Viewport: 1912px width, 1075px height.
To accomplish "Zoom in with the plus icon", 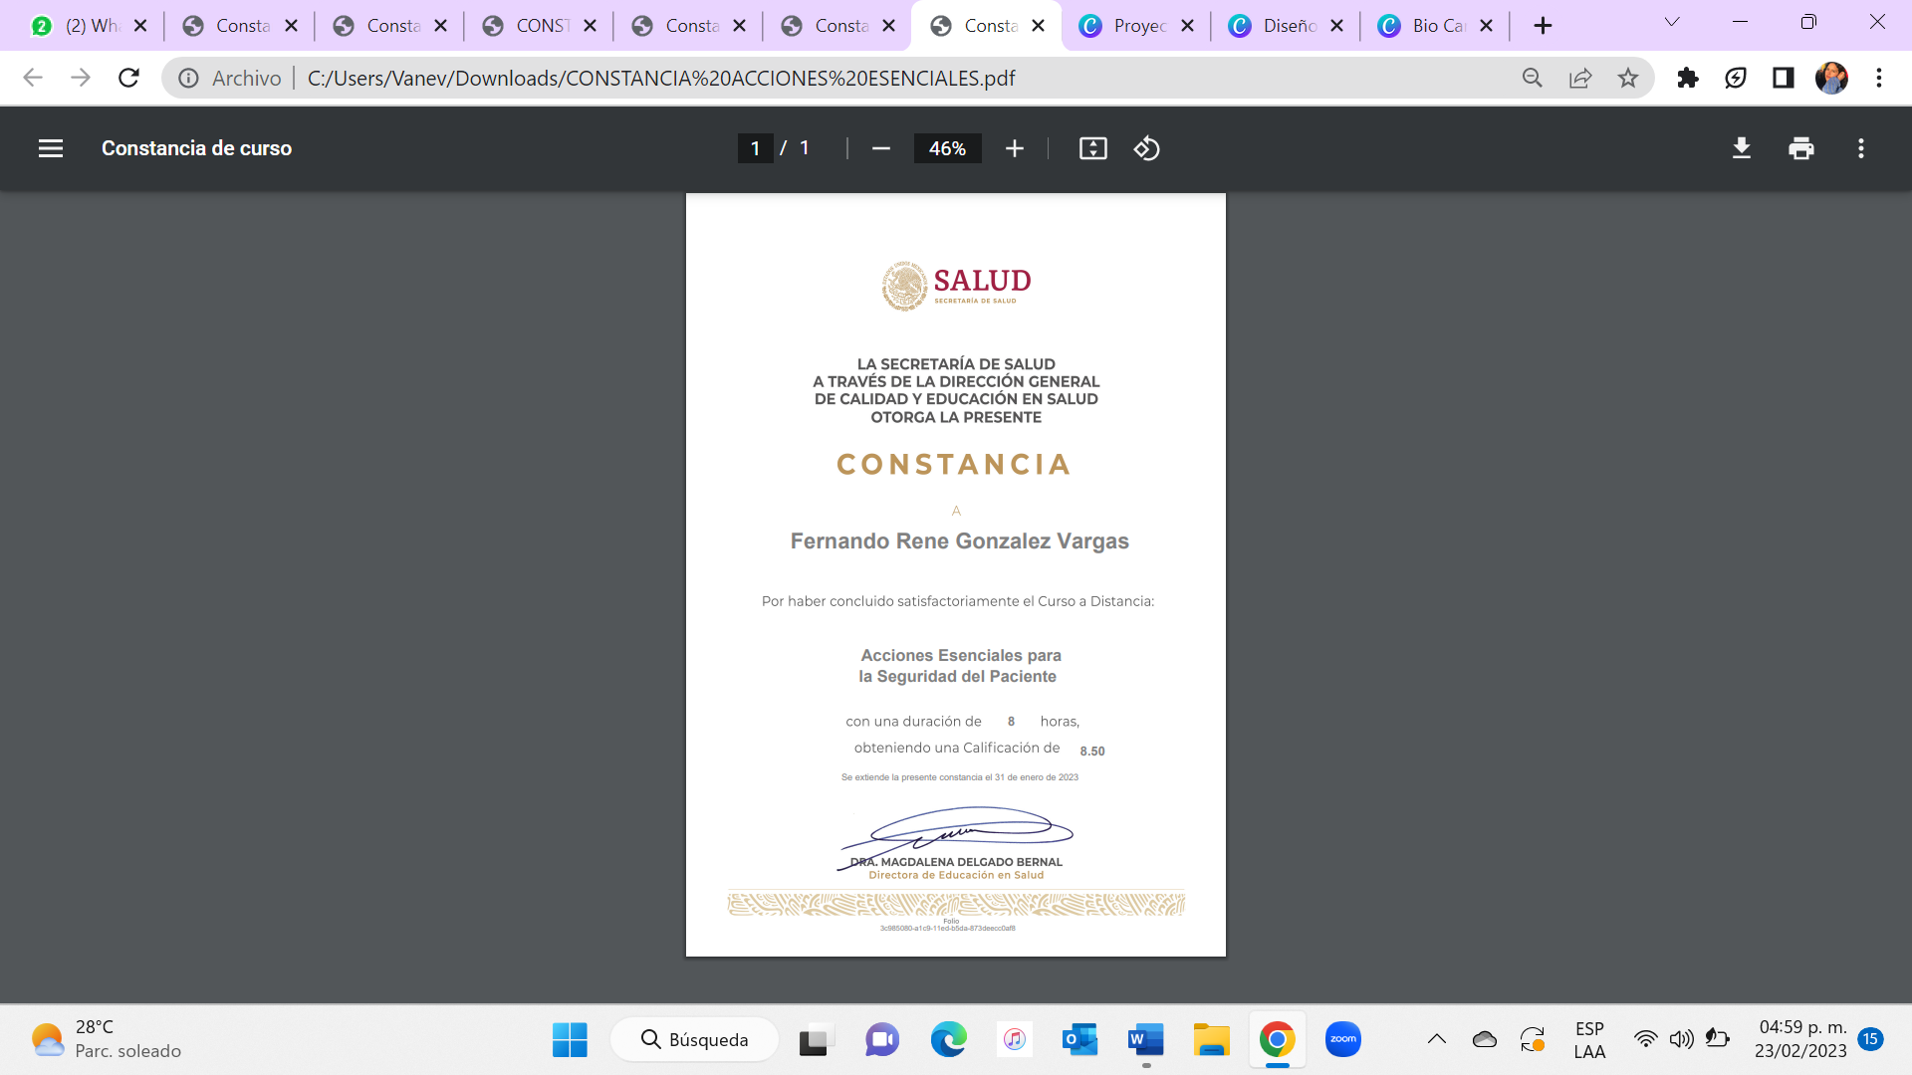I will click(1014, 148).
